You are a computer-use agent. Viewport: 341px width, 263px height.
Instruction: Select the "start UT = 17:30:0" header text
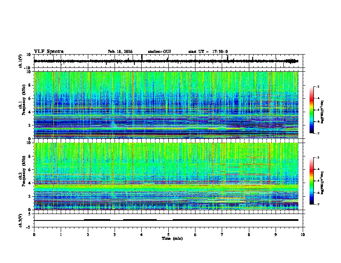pyautogui.click(x=208, y=52)
